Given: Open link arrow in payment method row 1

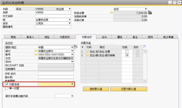Looking at the screenshot, I should (x=87, y=52).
